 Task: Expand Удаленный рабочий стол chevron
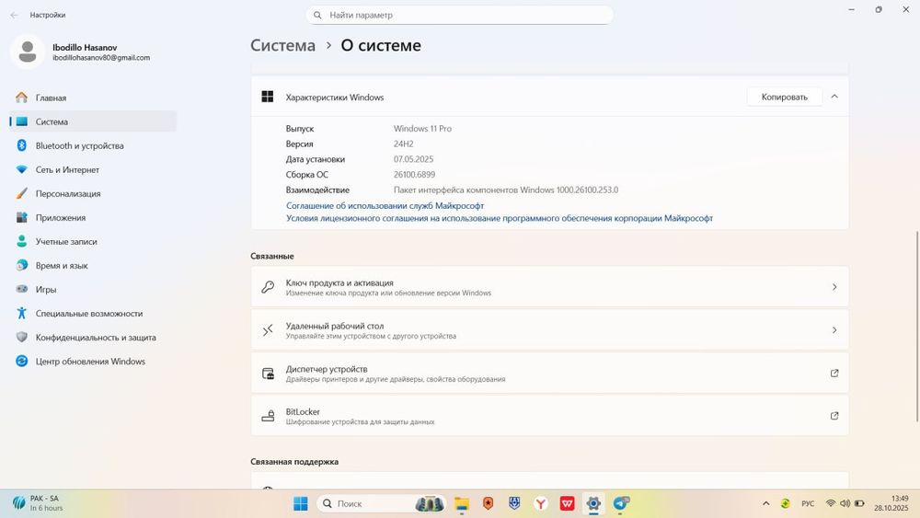834,330
